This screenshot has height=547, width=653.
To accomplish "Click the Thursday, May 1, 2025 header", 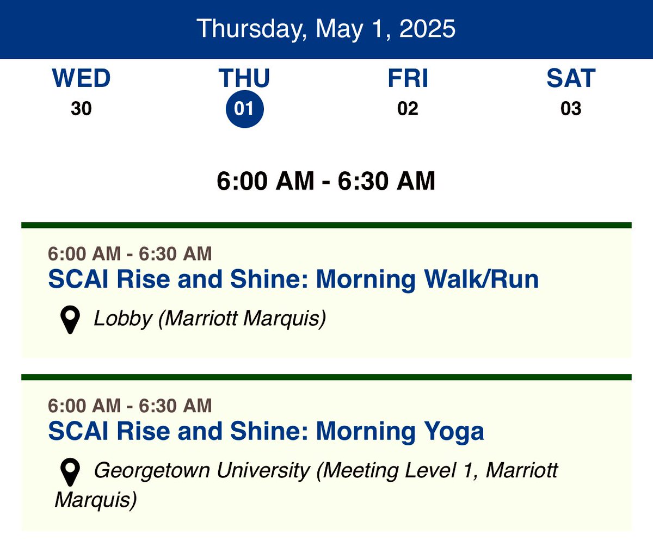I will pyautogui.click(x=326, y=28).
